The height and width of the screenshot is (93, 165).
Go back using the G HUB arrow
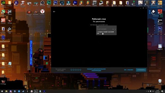(54, 12)
